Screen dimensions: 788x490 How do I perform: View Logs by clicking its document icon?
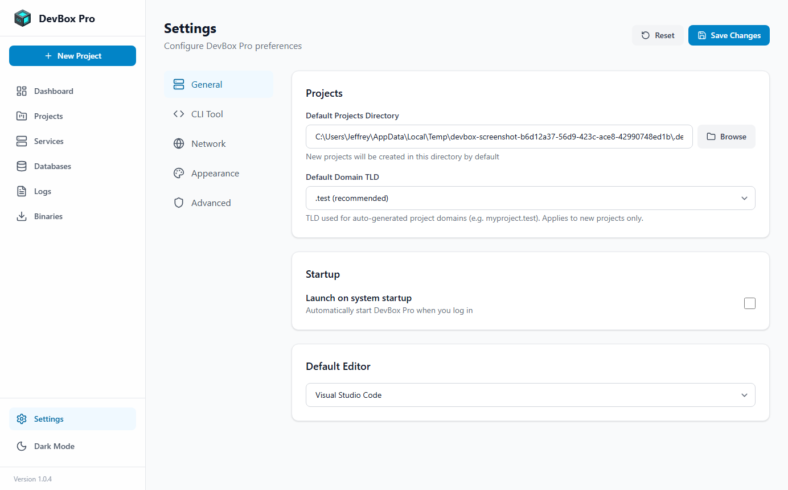(x=21, y=191)
